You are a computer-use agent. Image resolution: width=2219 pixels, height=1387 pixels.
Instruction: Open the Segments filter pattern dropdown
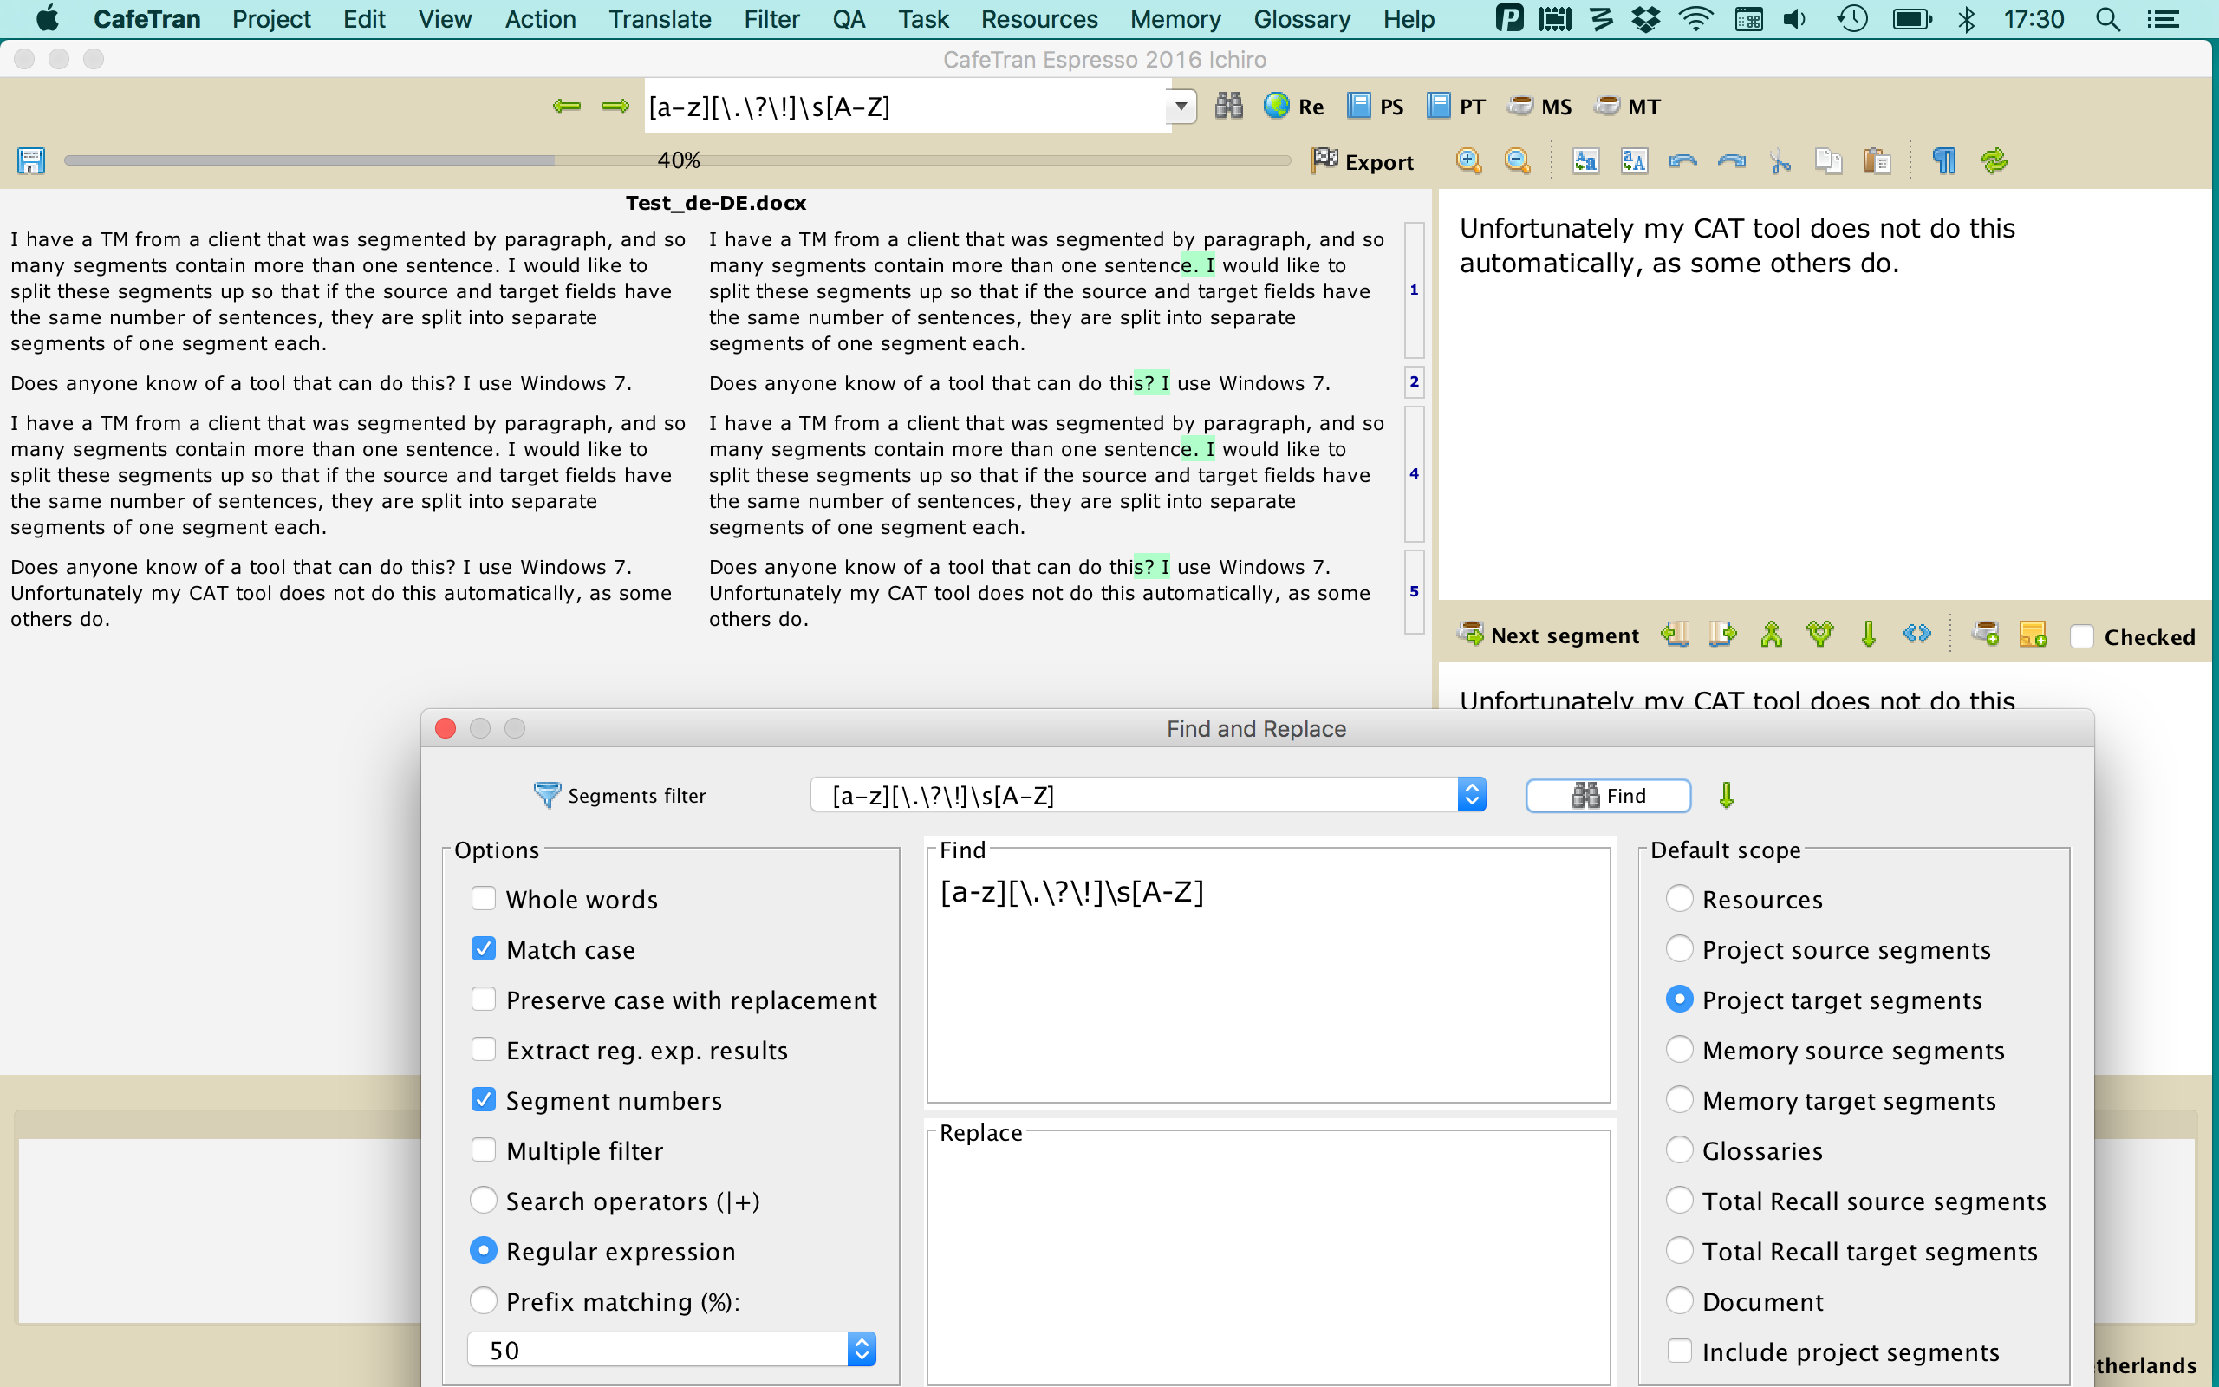[x=1471, y=794]
